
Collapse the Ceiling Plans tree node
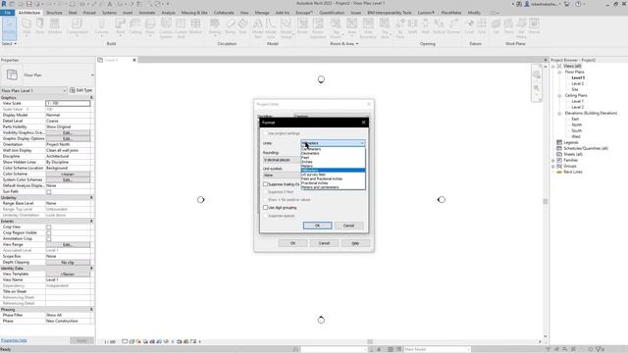pos(559,96)
